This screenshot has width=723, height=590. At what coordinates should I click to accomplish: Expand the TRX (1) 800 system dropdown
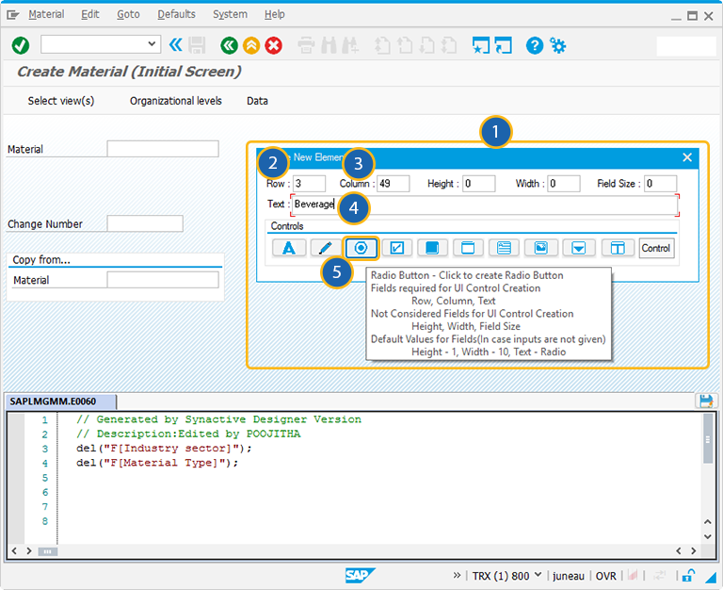[x=538, y=575]
